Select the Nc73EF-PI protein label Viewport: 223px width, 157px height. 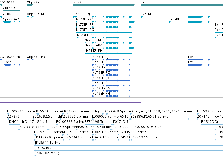[100, 83]
